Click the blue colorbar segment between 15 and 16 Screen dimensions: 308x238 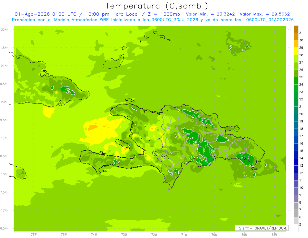[296, 147]
